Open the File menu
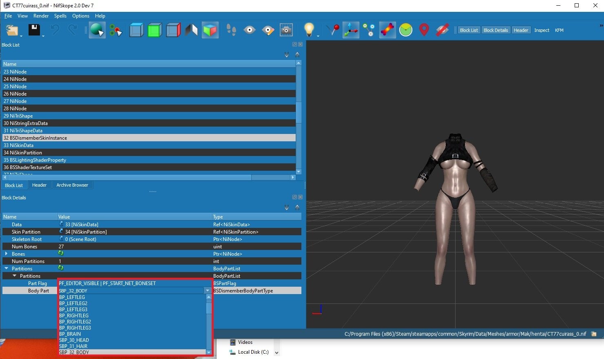This screenshot has height=359, width=604. (x=8, y=16)
